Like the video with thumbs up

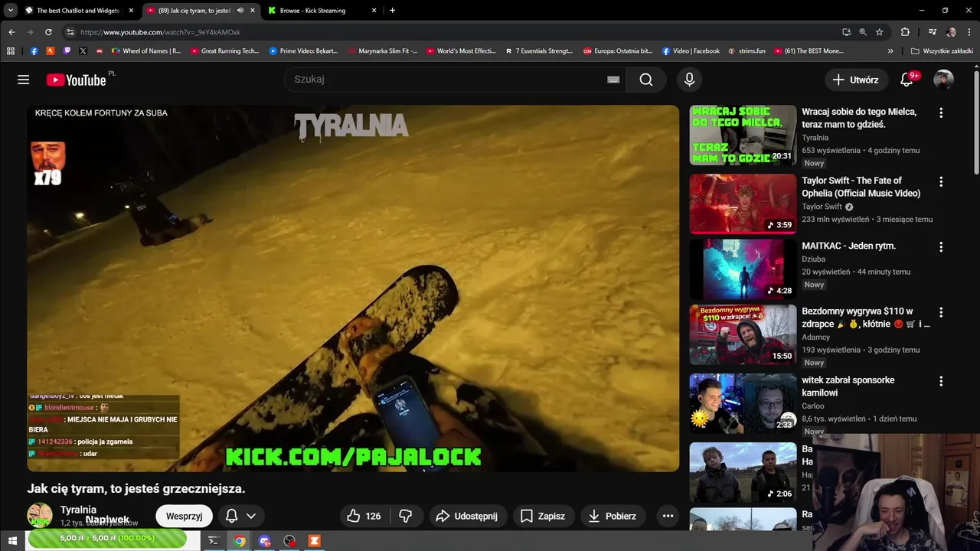pyautogui.click(x=364, y=516)
